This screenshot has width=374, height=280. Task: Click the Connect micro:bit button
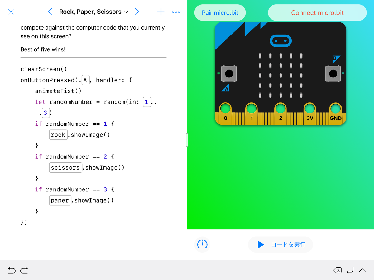pos(317,13)
